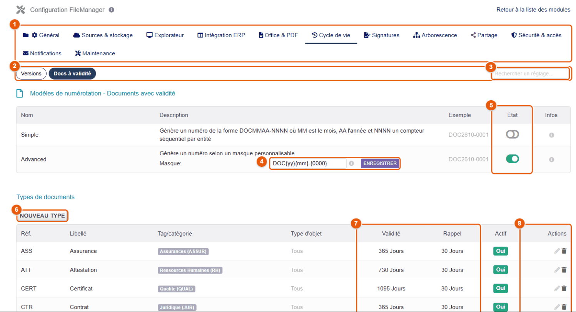Click the info icon in the Simple row

pyautogui.click(x=551, y=135)
